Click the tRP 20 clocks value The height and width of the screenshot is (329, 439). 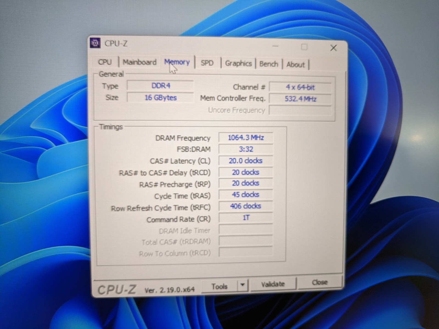click(x=246, y=183)
